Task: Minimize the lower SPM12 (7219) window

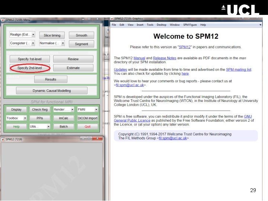Action: point(83,138)
